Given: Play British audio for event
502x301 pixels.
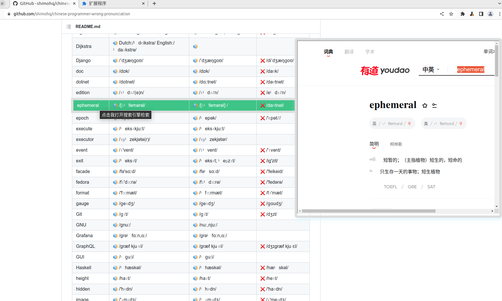Looking at the screenshot, I should coord(115,150).
